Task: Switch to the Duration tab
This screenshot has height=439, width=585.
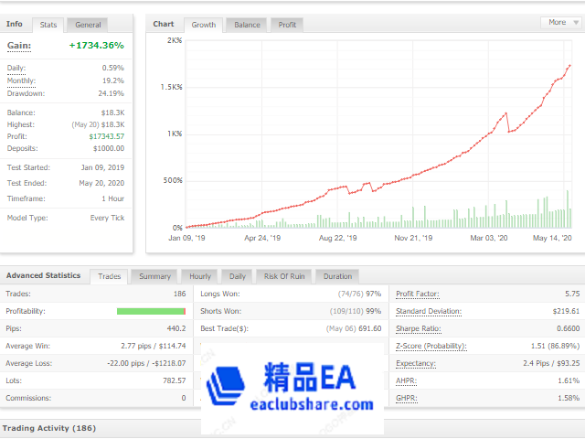Action: click(x=337, y=275)
